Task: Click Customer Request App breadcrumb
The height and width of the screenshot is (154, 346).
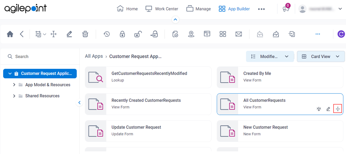Action: point(135,56)
